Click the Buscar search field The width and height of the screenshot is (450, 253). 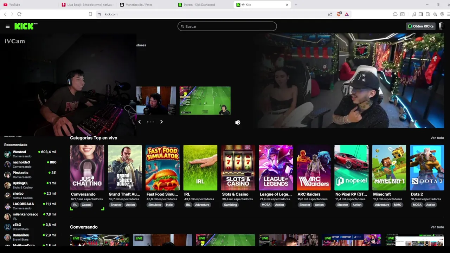(x=227, y=26)
